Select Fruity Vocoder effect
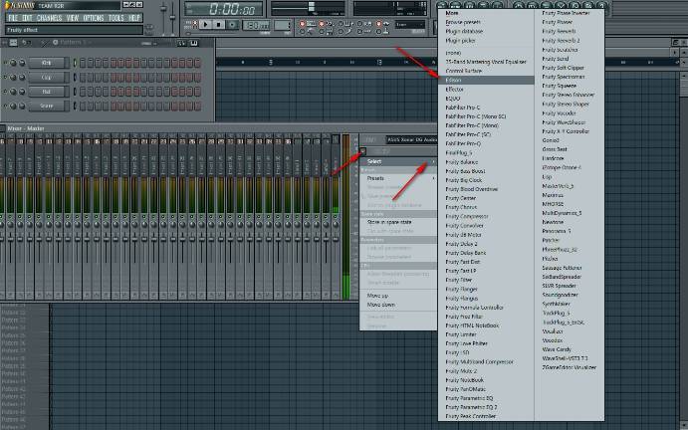 [x=570, y=113]
